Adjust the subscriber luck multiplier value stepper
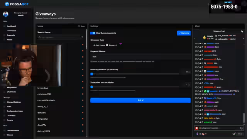 click(189, 85)
